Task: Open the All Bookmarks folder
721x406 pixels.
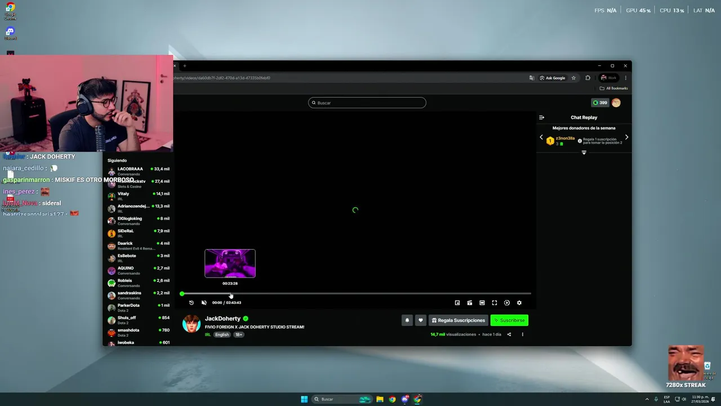Action: (613, 89)
